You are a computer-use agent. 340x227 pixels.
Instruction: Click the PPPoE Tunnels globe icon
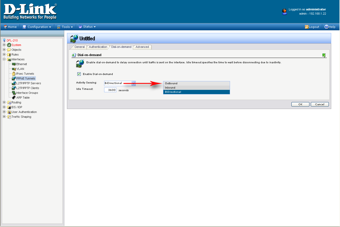click(14, 78)
